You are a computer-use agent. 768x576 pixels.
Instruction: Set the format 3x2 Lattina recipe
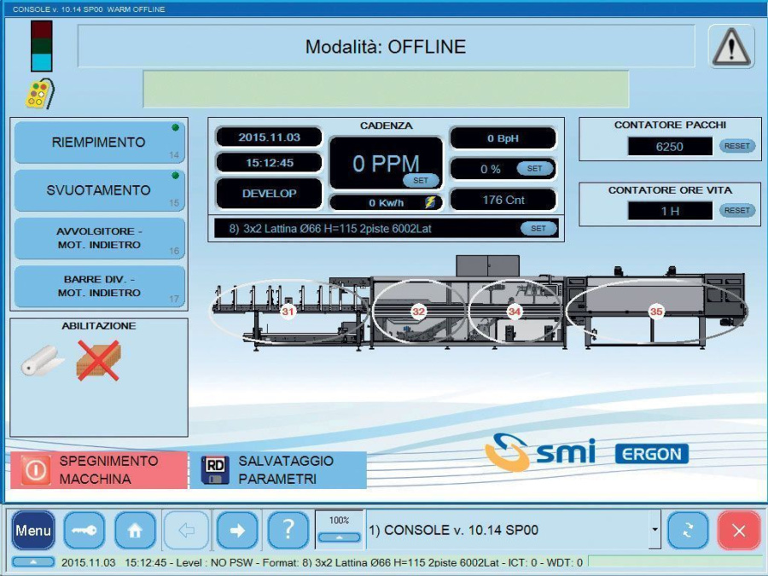(538, 229)
